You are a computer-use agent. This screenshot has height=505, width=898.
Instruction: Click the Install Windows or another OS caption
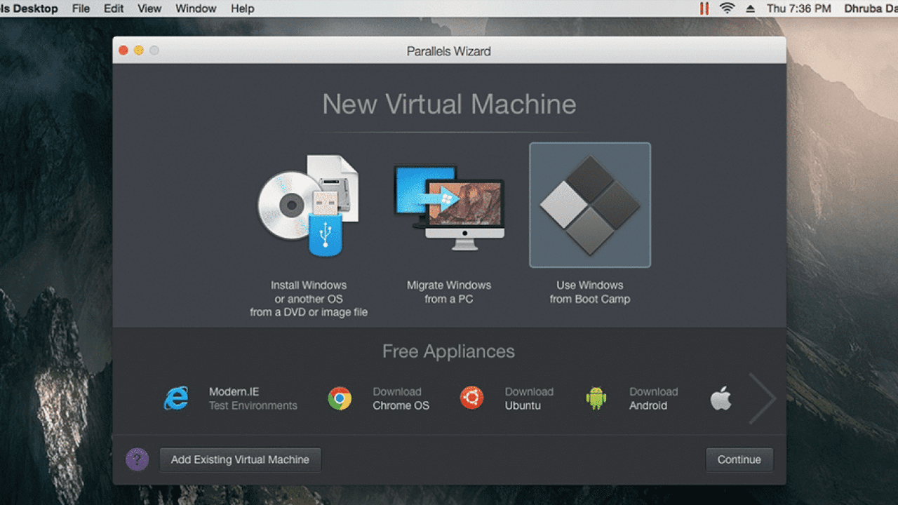coord(309,299)
